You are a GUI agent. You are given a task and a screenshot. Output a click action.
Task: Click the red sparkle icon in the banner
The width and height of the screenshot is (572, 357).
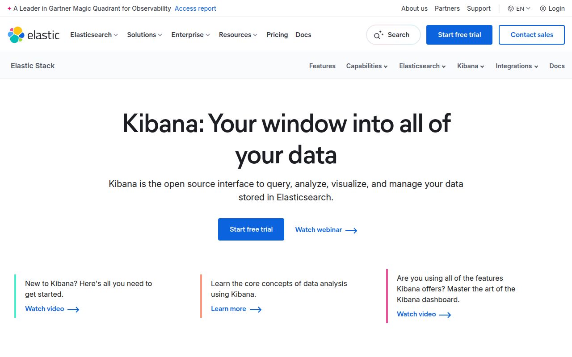(x=9, y=8)
